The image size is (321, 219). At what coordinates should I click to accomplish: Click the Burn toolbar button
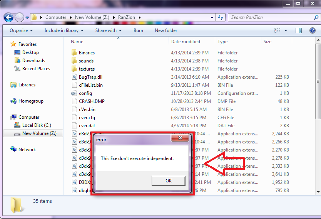pyautogui.click(x=138, y=30)
